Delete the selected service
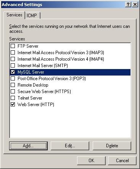Image resolution: width=140 pixels, height=169 pixels. pos(112,146)
